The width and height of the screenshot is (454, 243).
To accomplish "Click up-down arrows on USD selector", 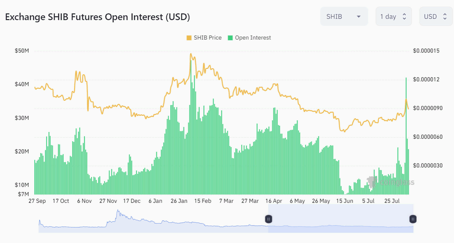I will tap(445, 17).
